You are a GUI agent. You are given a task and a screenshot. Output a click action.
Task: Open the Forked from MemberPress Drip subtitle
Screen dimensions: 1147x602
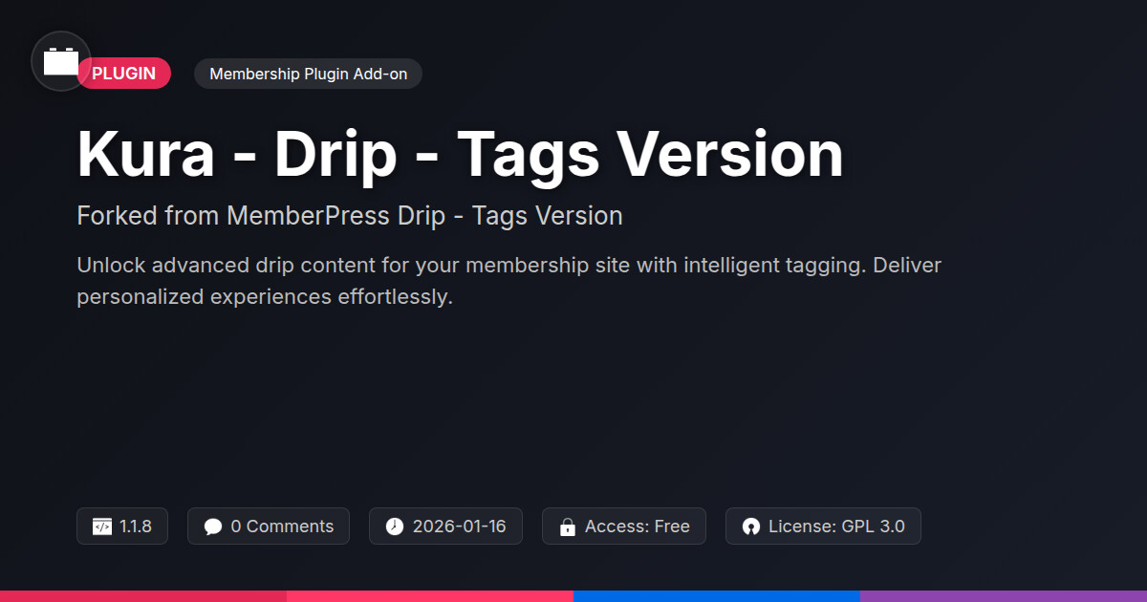pyautogui.click(x=350, y=216)
